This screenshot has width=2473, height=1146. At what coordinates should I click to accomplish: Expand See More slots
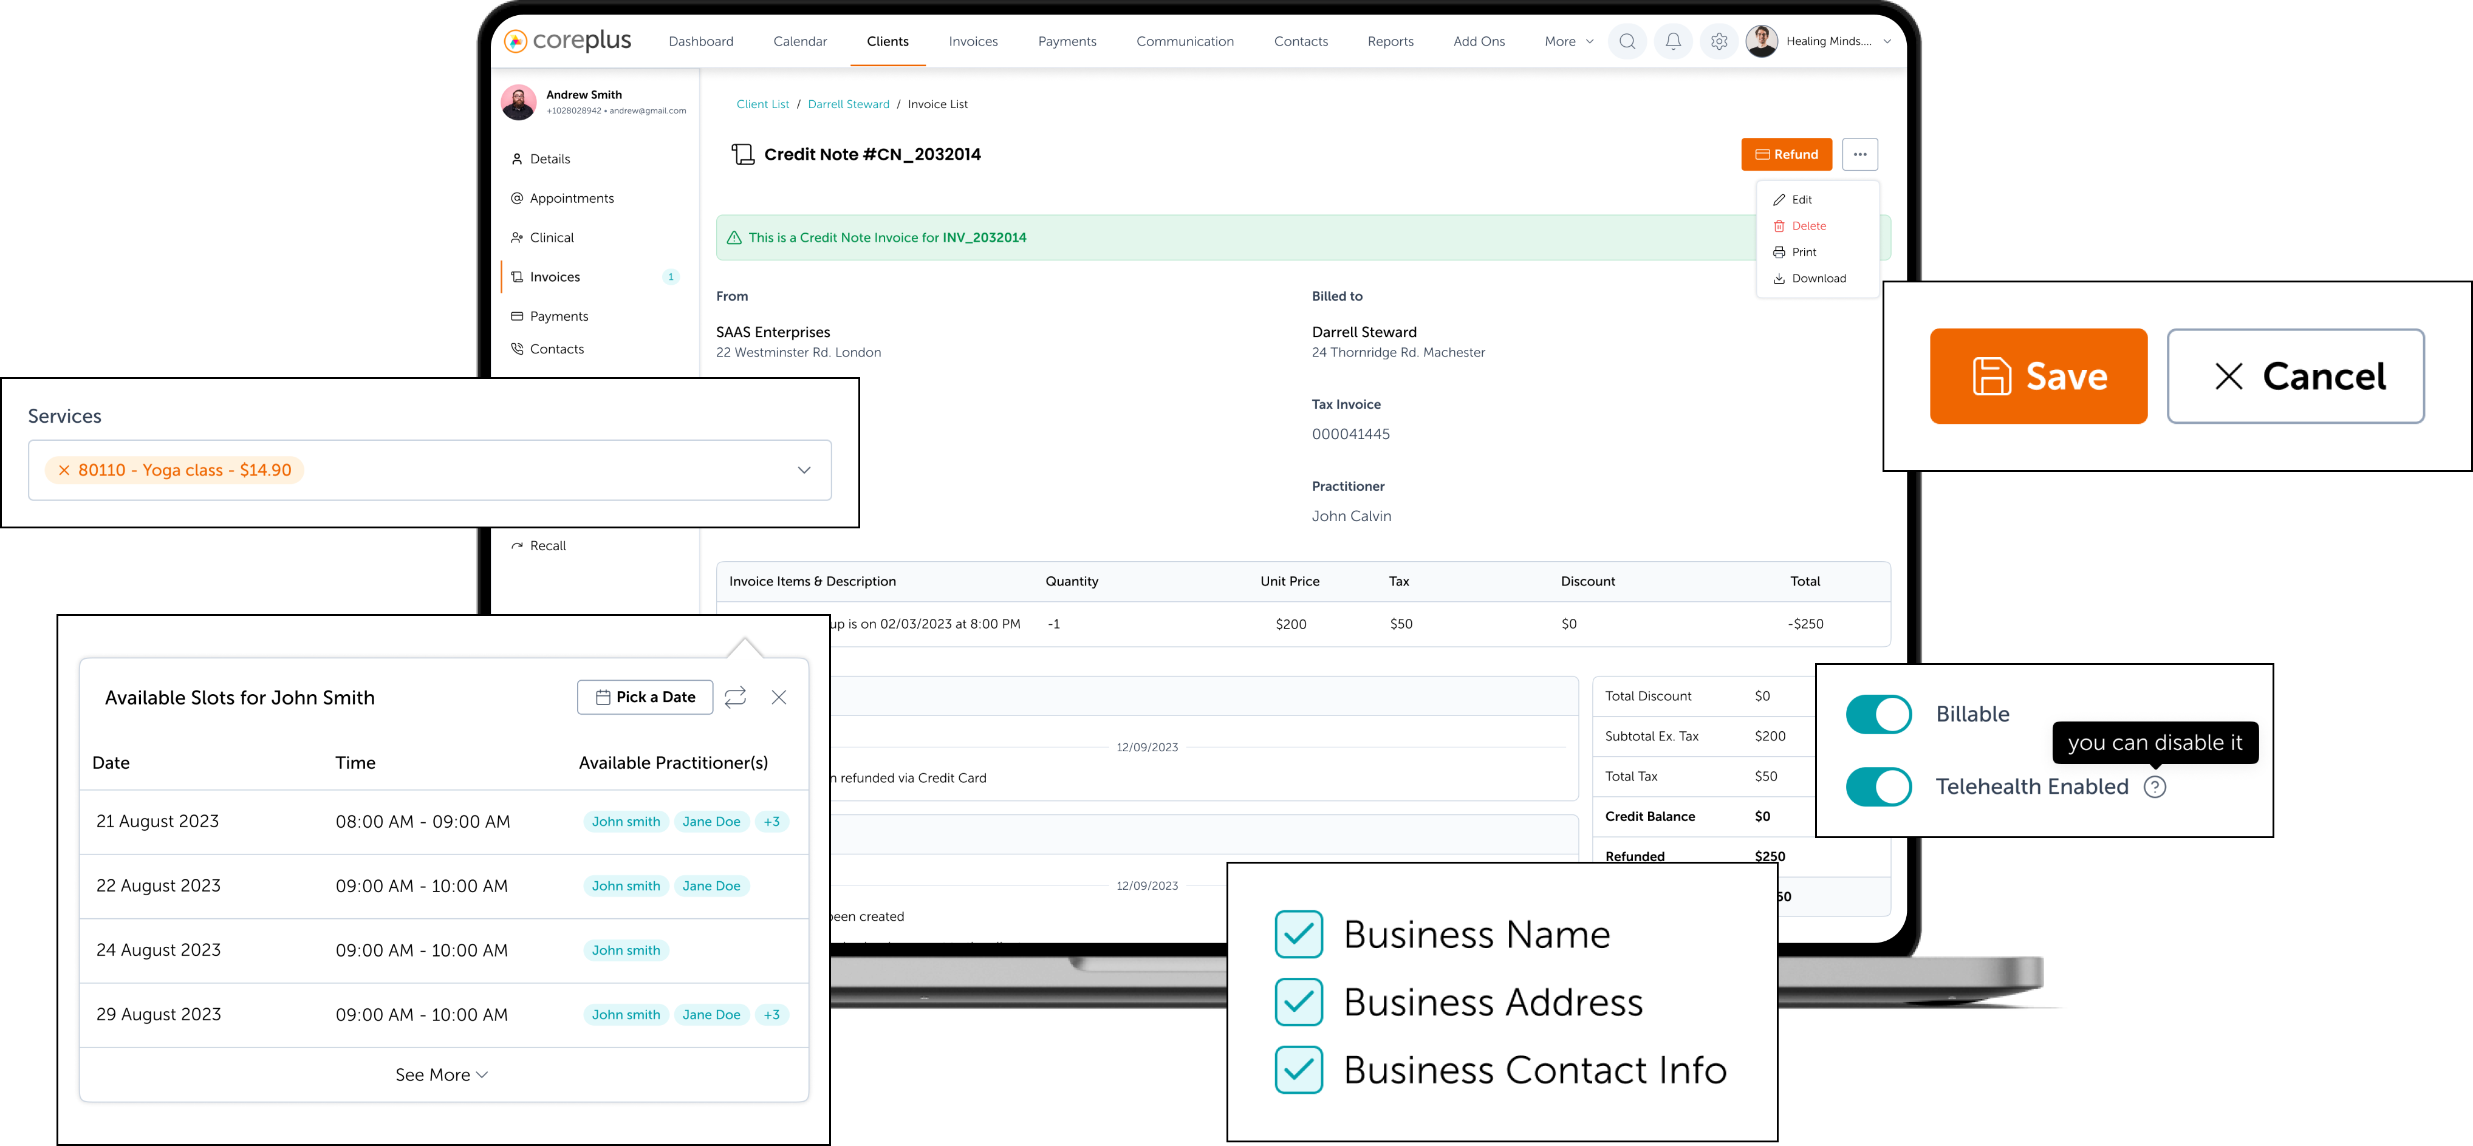click(x=442, y=1075)
